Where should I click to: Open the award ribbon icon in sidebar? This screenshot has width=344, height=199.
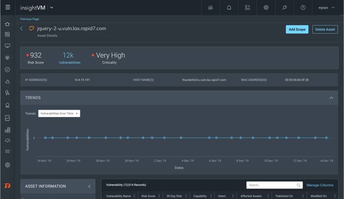[x=7, y=105]
